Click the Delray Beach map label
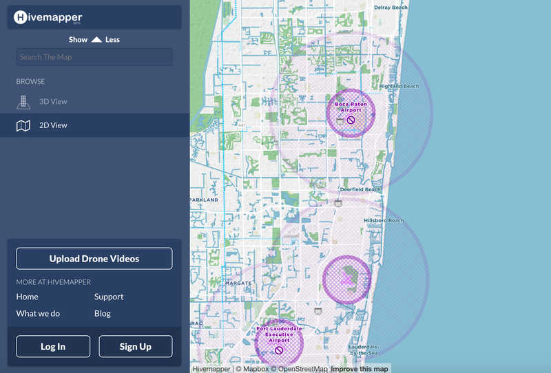Viewport: 551px width, 373px height. click(x=391, y=8)
